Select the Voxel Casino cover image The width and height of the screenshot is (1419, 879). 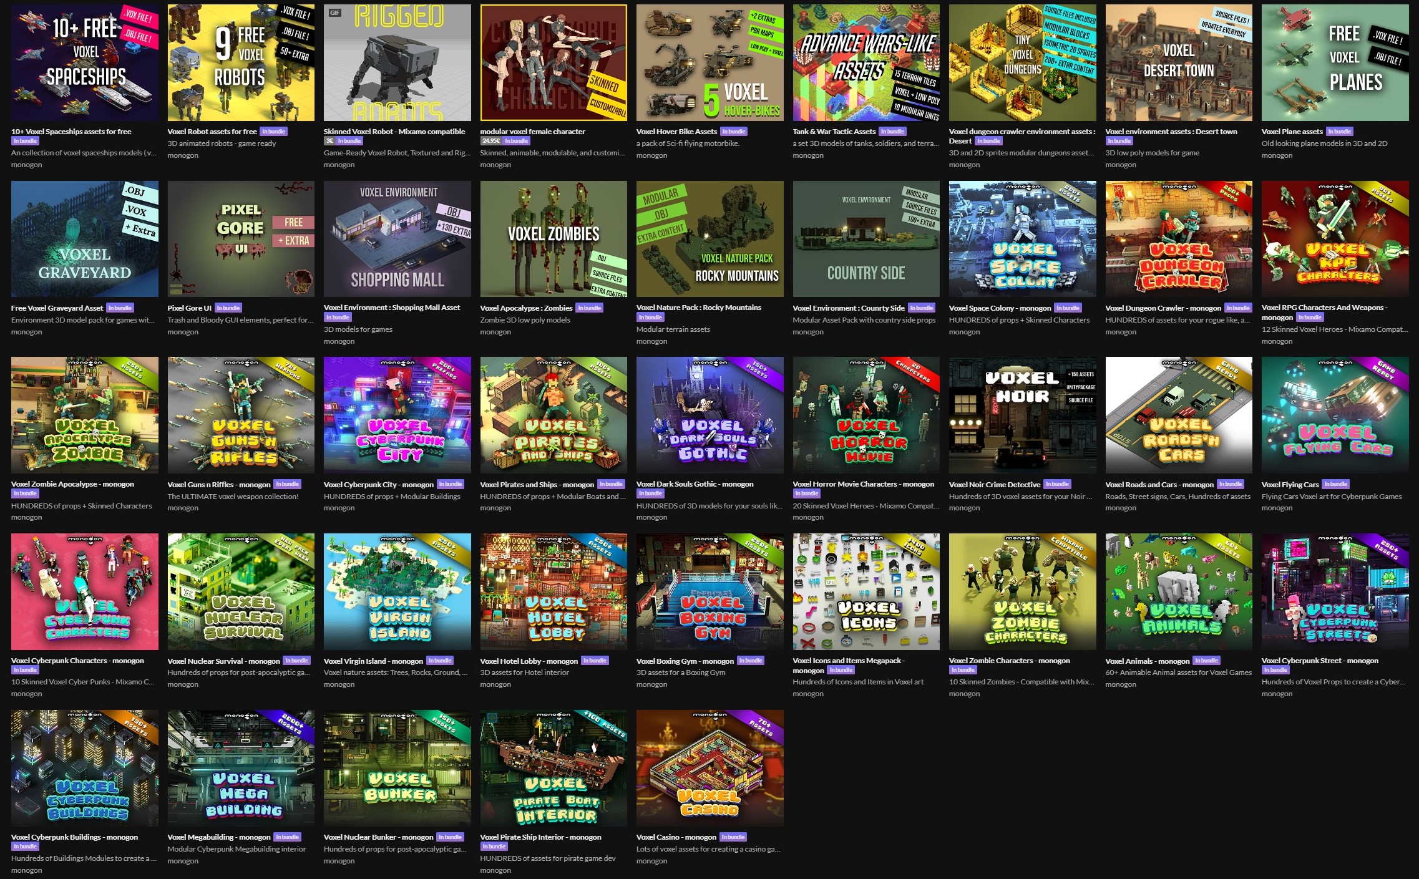(x=710, y=768)
